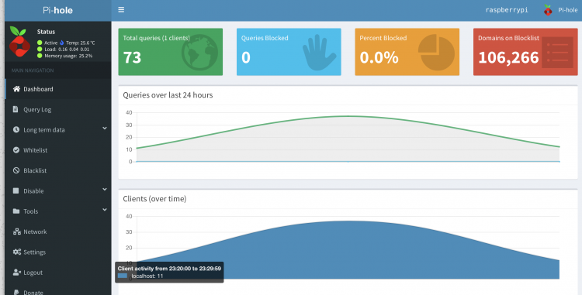
Task: Click the Network nodes icon
Action: pyautogui.click(x=17, y=232)
